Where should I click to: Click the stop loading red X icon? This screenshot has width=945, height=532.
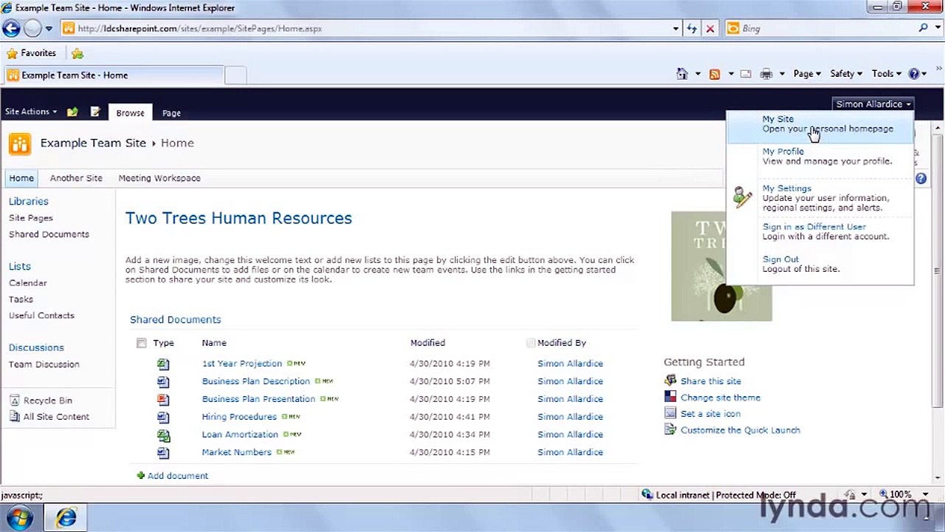(x=710, y=28)
